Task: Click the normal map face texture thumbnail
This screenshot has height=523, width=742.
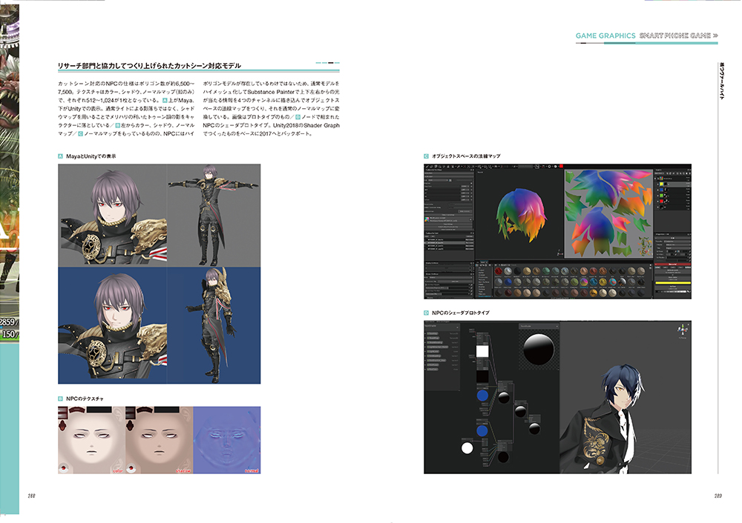Action: (226, 439)
